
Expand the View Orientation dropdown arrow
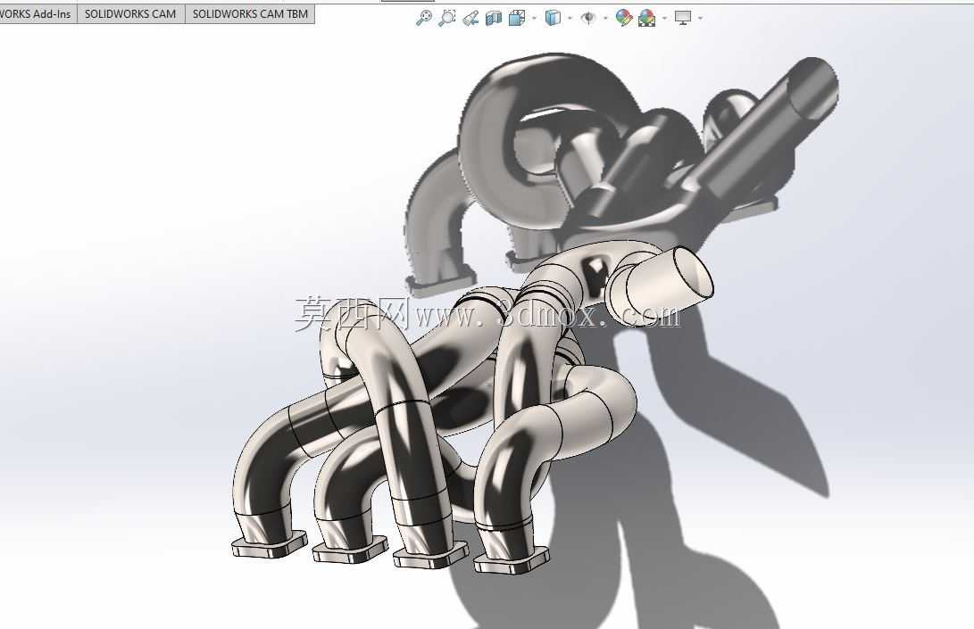(535, 18)
